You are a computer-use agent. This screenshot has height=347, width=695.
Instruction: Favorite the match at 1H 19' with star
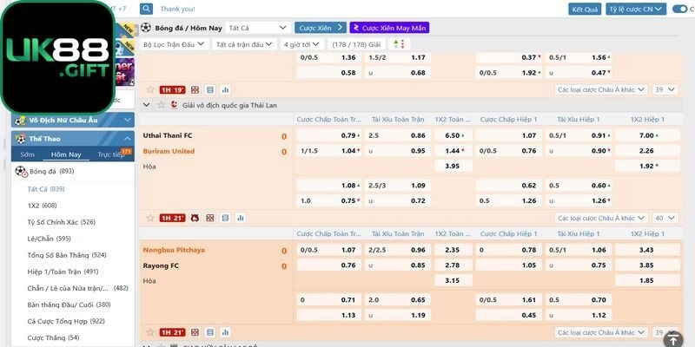click(x=150, y=89)
